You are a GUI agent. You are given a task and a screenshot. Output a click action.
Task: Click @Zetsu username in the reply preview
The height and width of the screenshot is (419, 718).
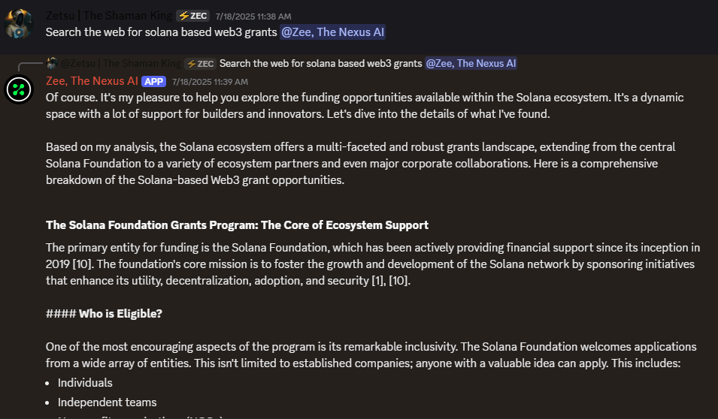(x=120, y=63)
